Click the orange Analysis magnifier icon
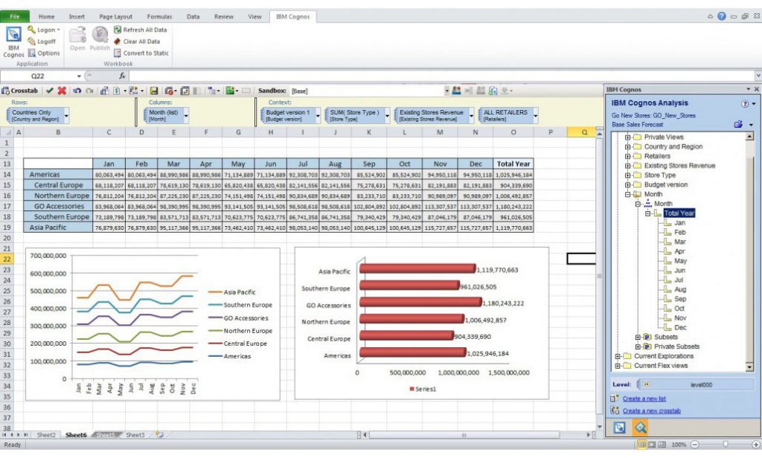 coord(640,428)
